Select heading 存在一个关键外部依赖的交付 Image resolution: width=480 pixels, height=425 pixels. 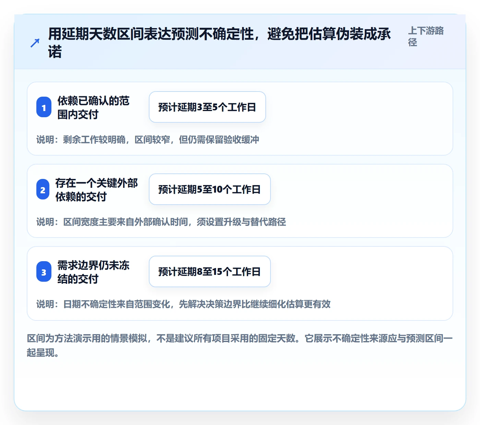[97, 190]
